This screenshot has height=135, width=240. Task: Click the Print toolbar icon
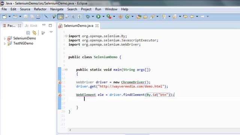[38, 16]
